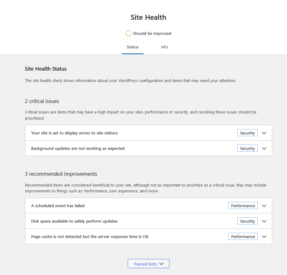This screenshot has height=275, width=287.
Task: Open the Passed tests section
Action: 148,264
